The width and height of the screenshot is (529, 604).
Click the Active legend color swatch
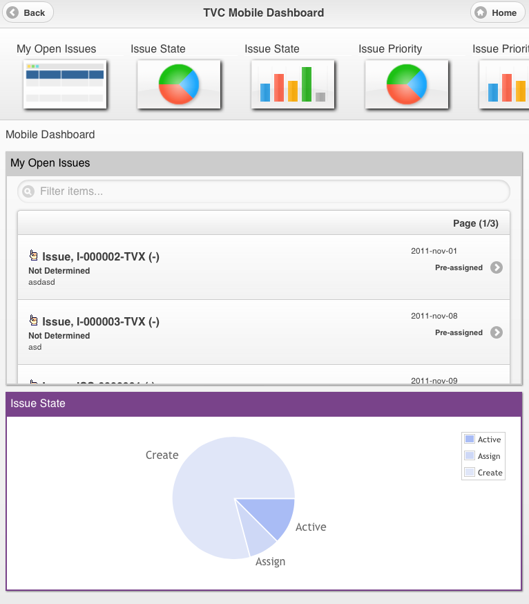(x=470, y=440)
